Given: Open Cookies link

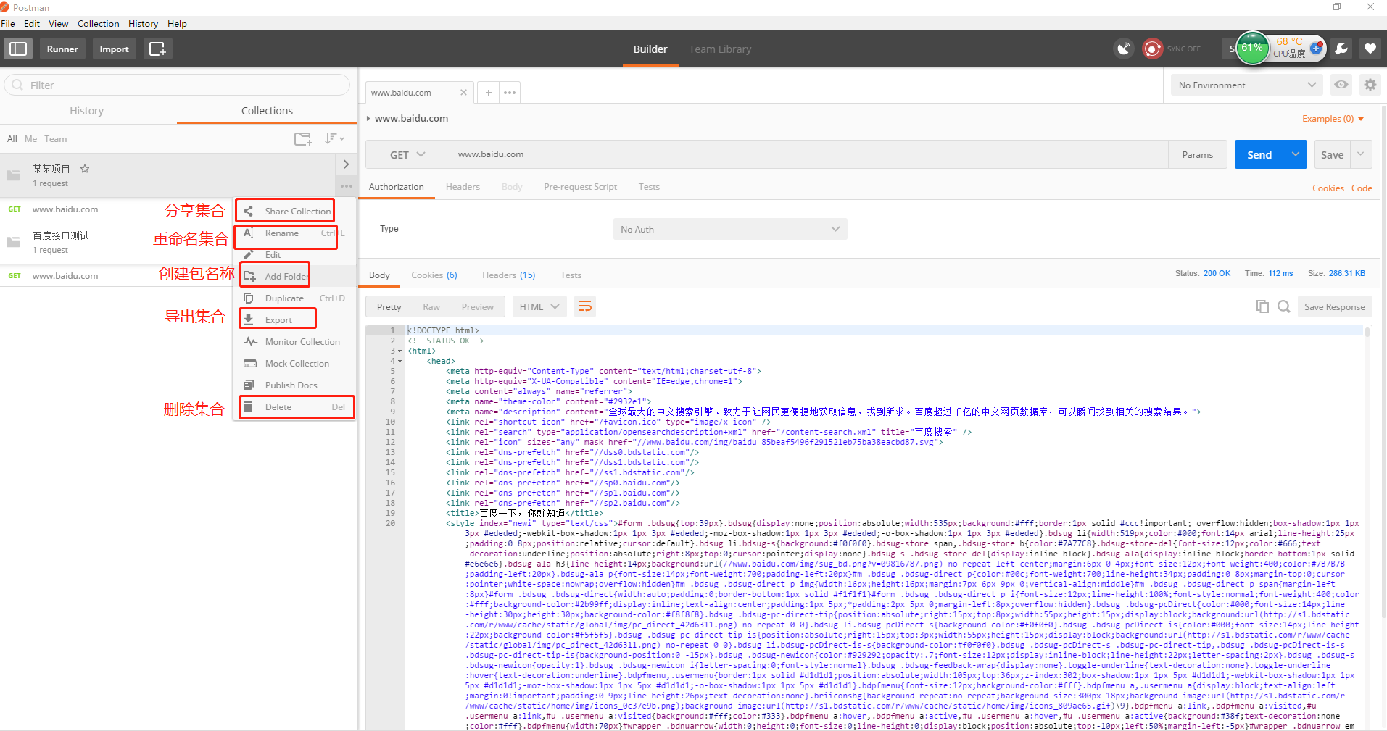Looking at the screenshot, I should click(x=1328, y=188).
